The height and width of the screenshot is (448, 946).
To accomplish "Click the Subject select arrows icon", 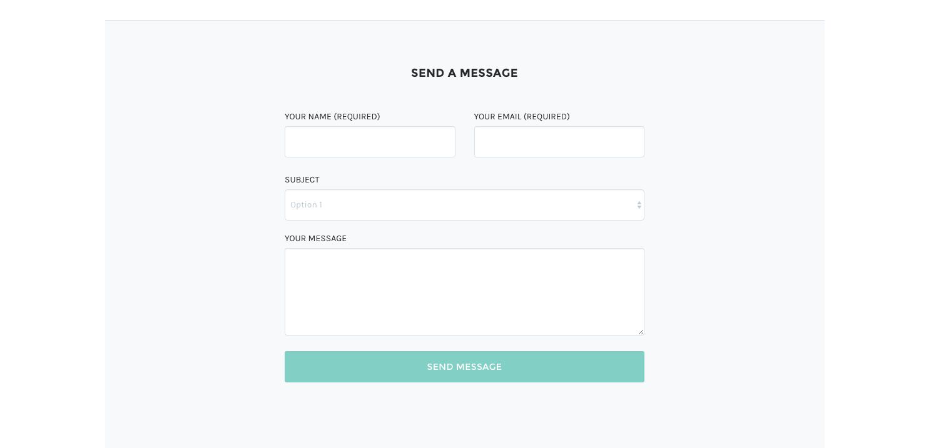I will pos(639,205).
